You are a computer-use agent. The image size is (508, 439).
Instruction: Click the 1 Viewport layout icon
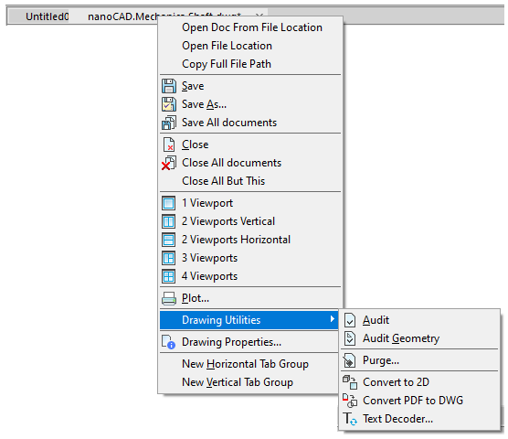tap(169, 203)
